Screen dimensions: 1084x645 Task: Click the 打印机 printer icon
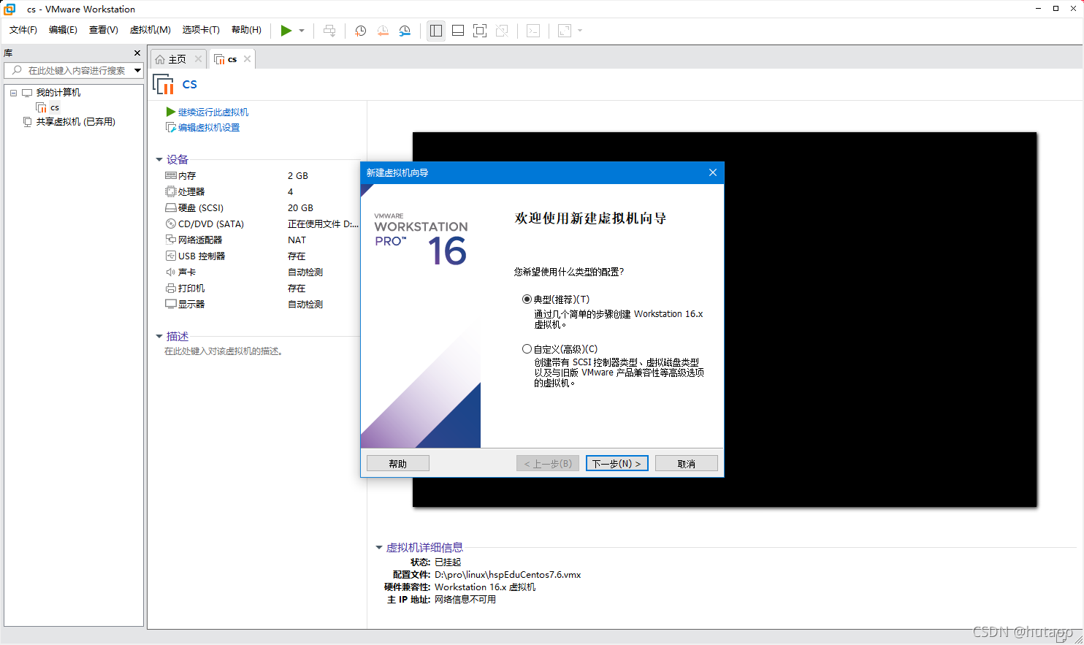171,288
